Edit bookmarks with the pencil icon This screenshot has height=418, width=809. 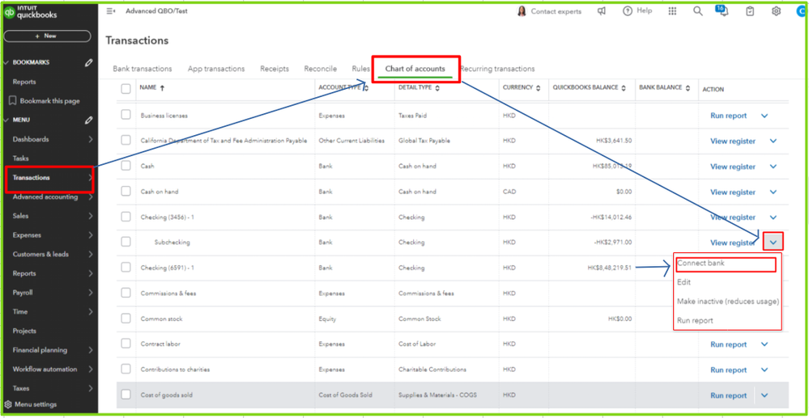(x=89, y=62)
